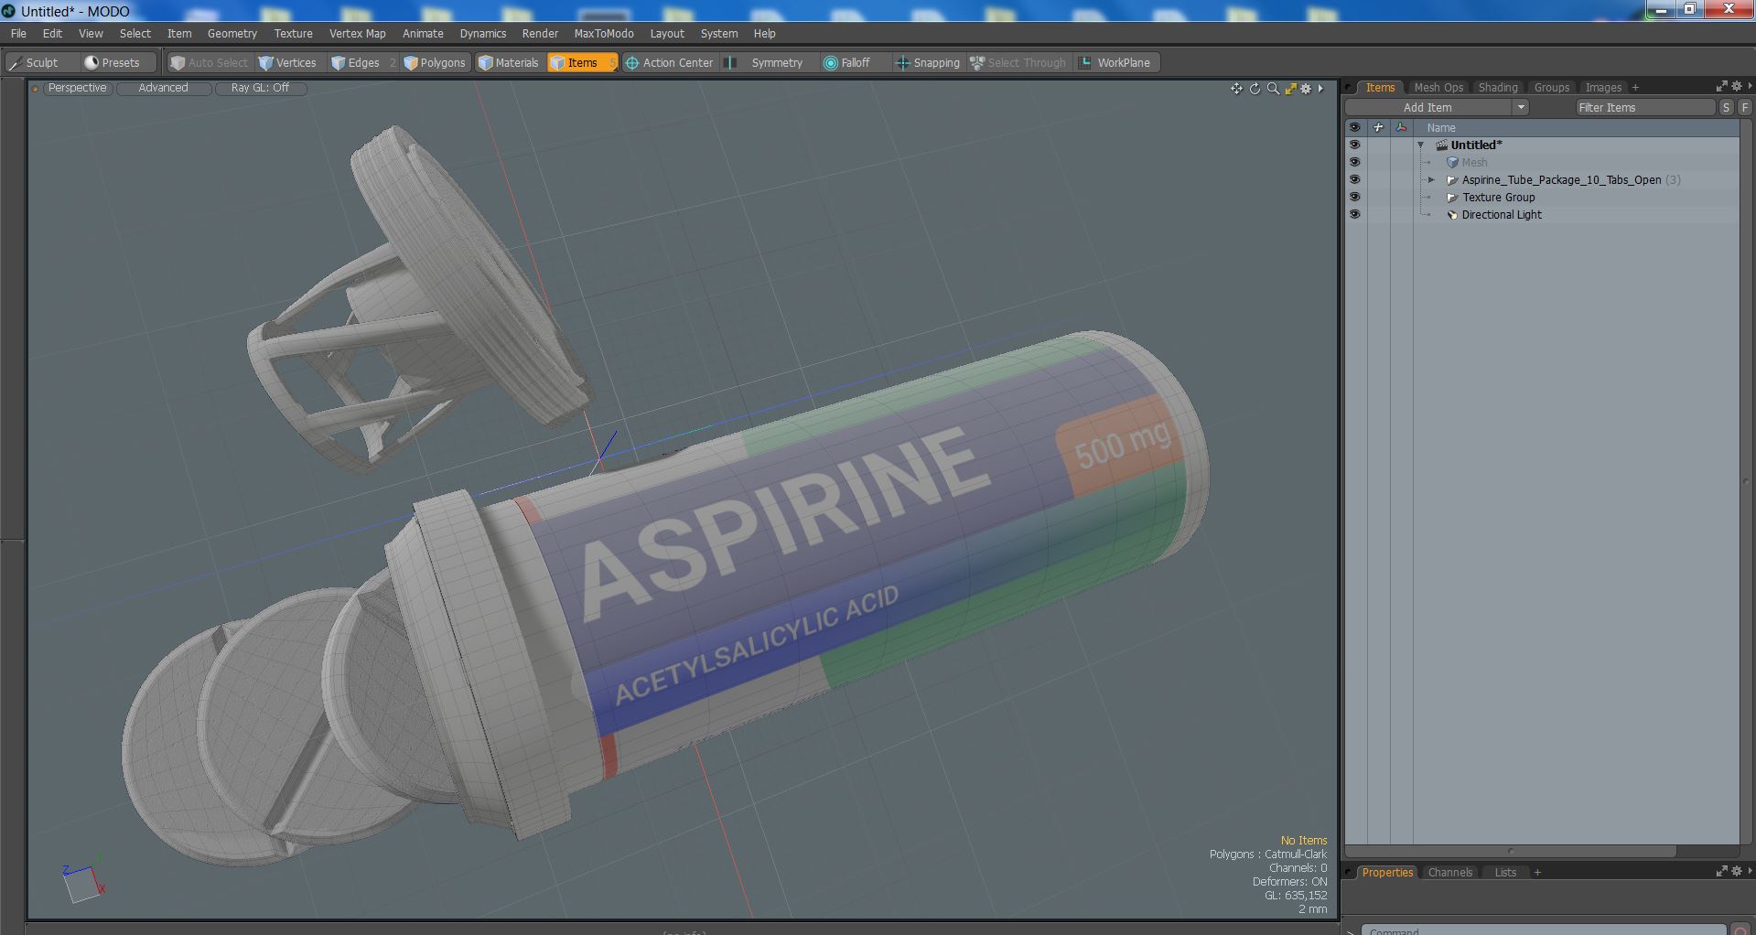Open the Render menu
Viewport: 1756px width, 935px height.
pyautogui.click(x=540, y=33)
